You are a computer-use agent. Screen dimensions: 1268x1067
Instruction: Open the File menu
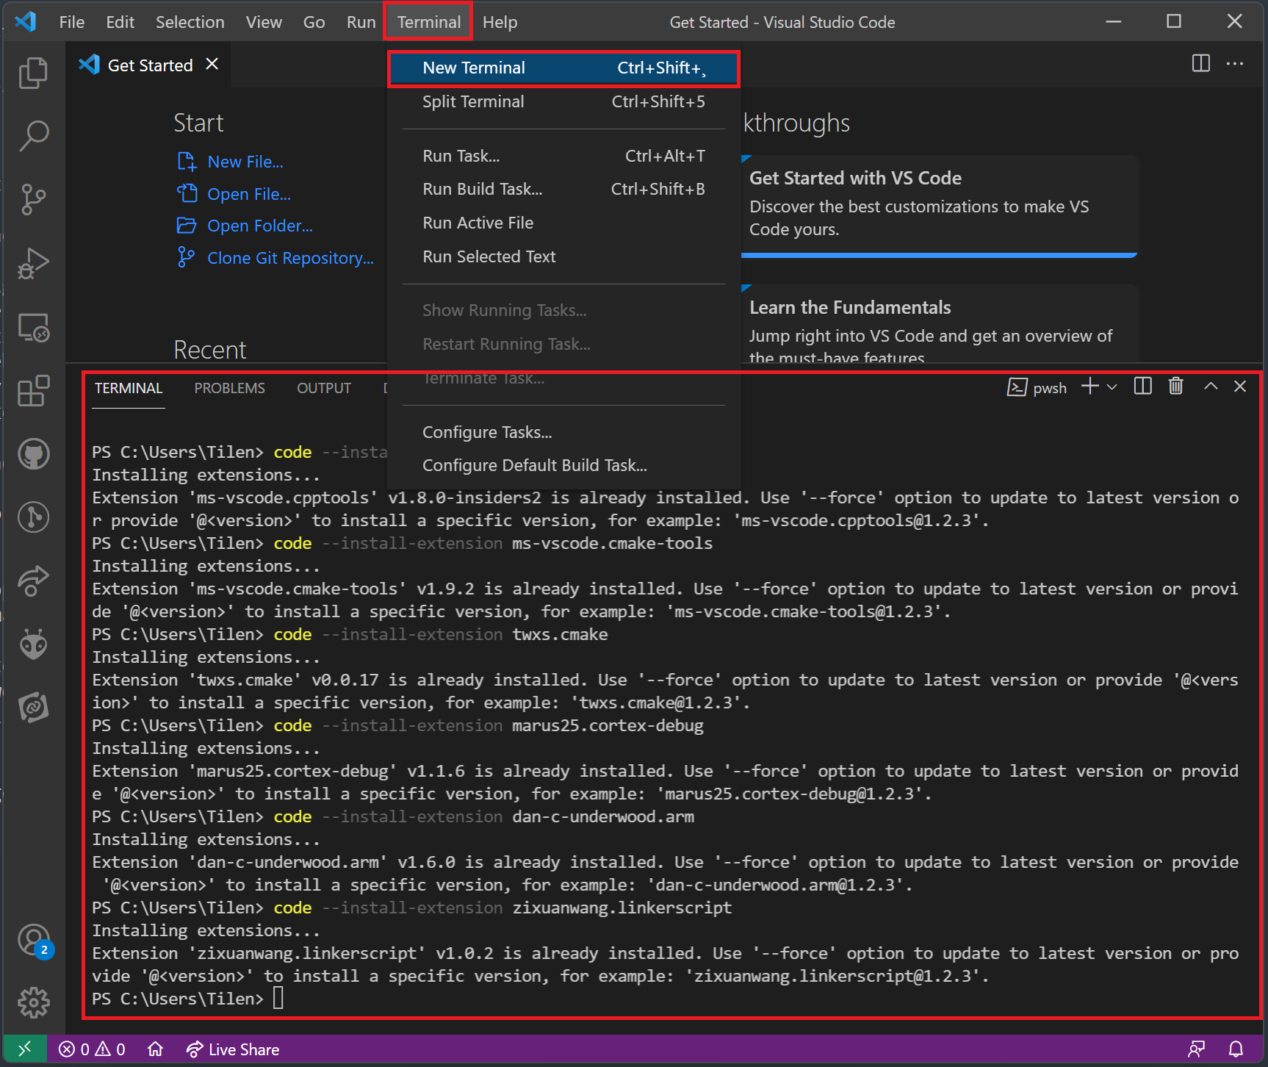click(72, 22)
